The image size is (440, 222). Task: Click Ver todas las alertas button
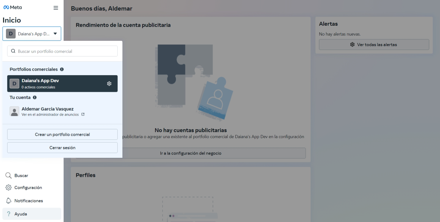[374, 45]
